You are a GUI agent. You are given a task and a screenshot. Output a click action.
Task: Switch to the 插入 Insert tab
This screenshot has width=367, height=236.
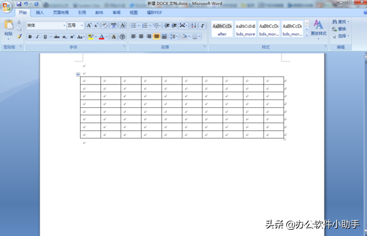pos(40,13)
